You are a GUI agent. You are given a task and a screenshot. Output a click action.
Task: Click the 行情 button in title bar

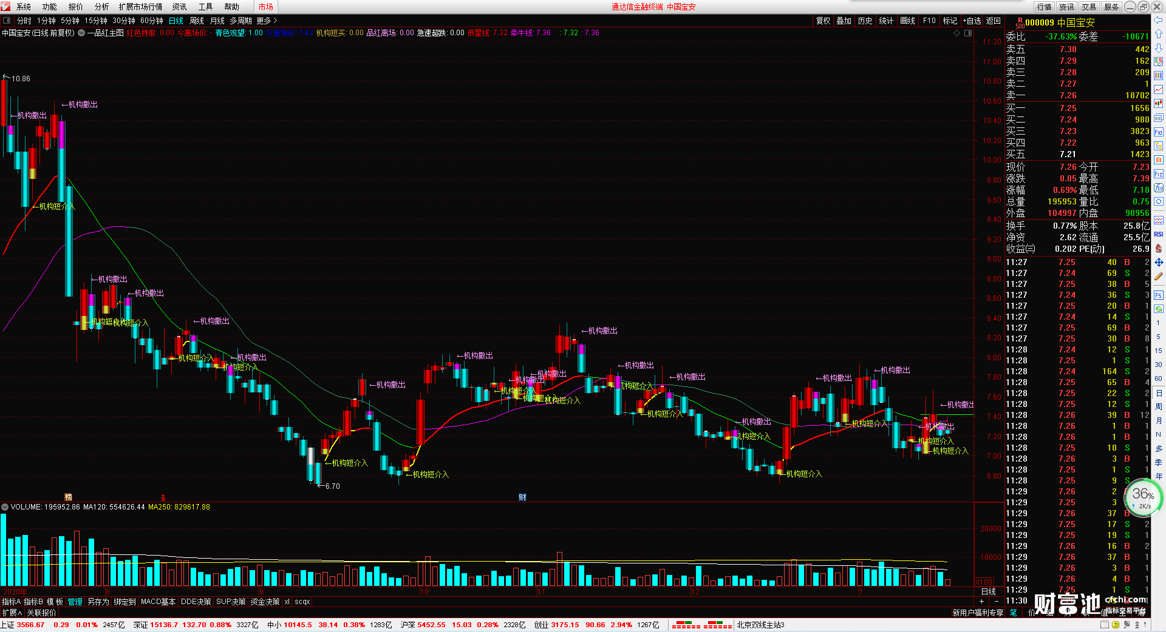click(1045, 7)
